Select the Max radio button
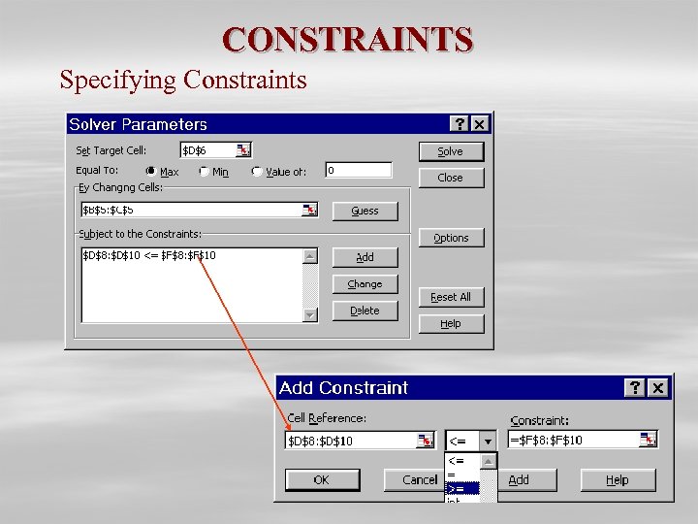This screenshot has width=698, height=524. (x=151, y=171)
